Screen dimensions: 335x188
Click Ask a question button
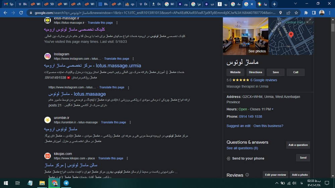pyautogui.click(x=298, y=145)
